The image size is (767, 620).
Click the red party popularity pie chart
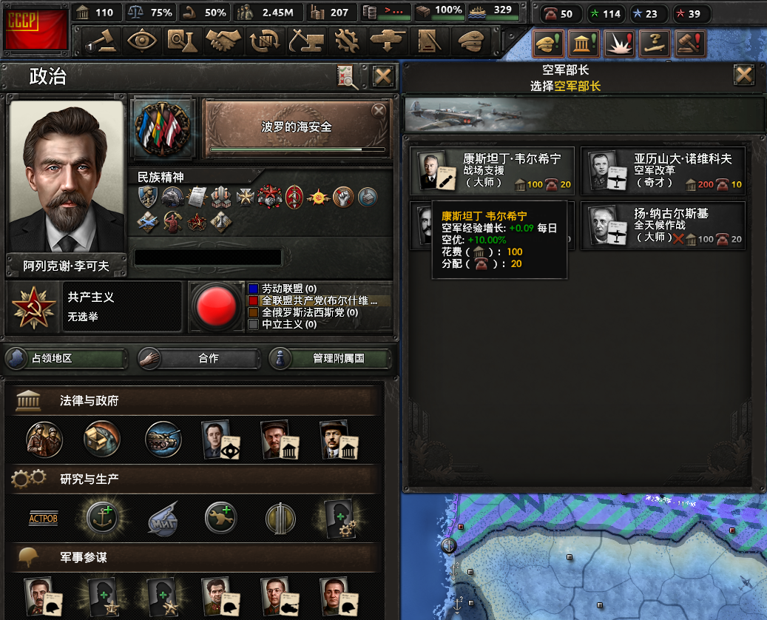click(x=216, y=306)
